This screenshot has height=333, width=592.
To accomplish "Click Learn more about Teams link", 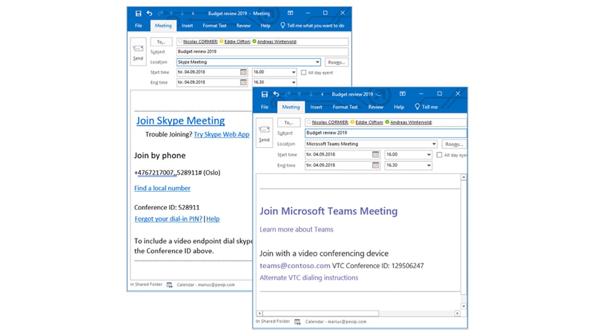I will point(296,229).
